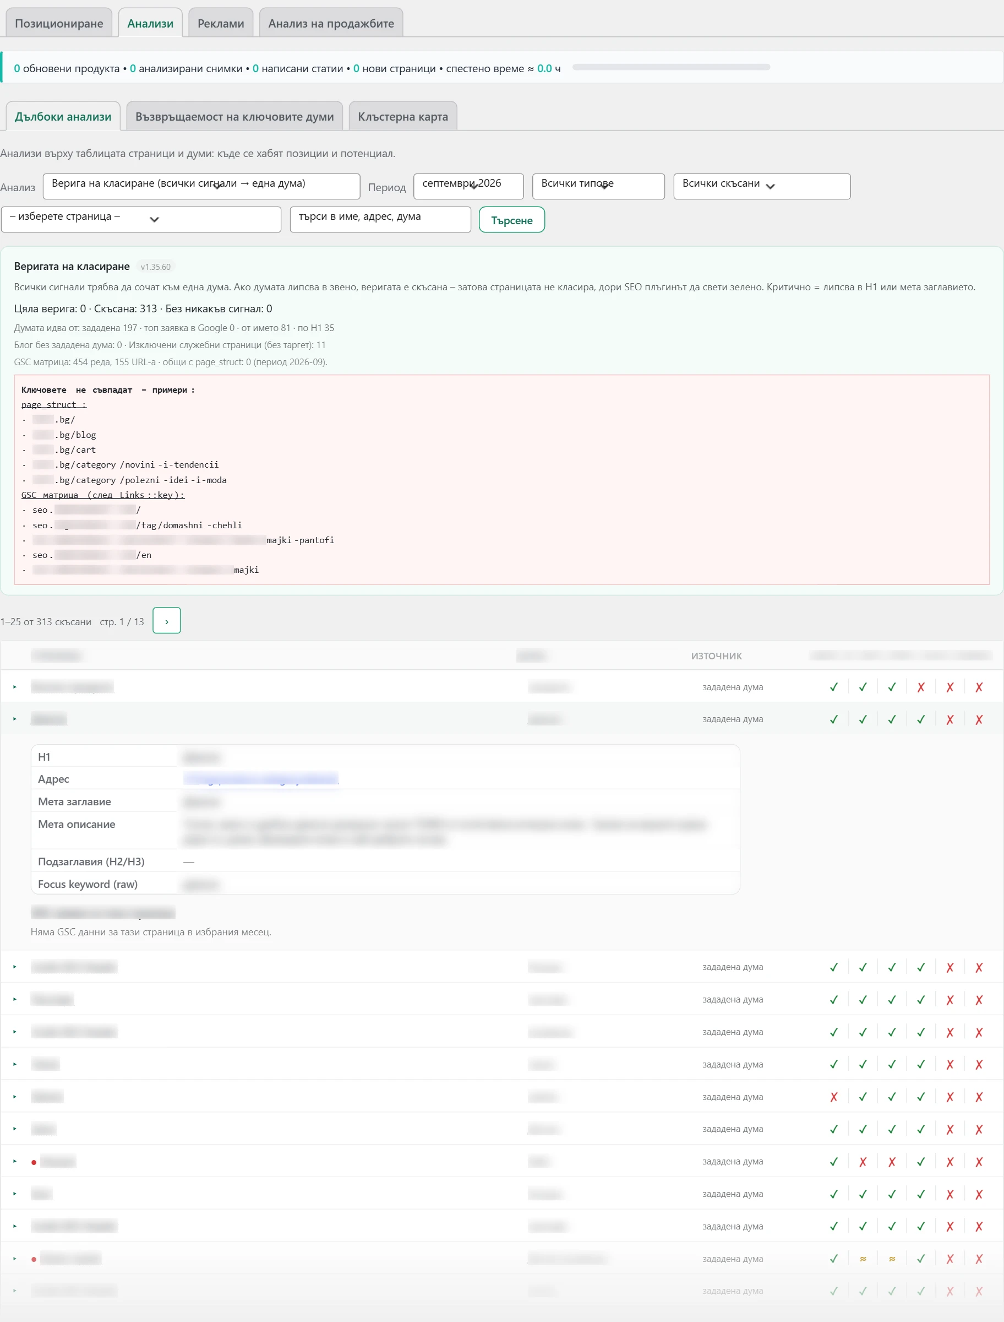Screen dimensions: 1004x1322
Task: Open the Анализ на продажбите tab
Action: pos(331,23)
